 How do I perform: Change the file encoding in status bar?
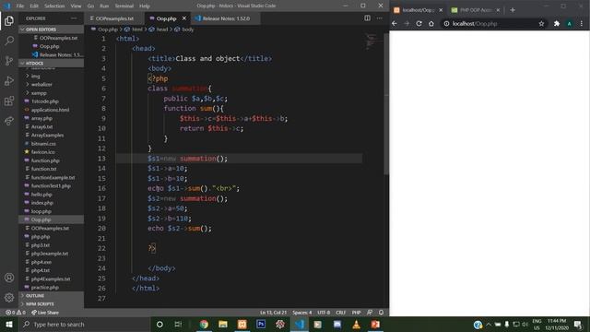[324, 313]
